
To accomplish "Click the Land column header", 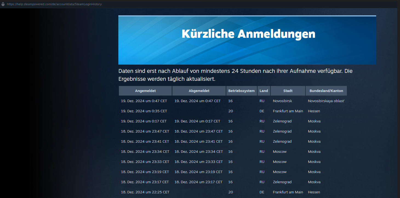I will click(x=264, y=91).
